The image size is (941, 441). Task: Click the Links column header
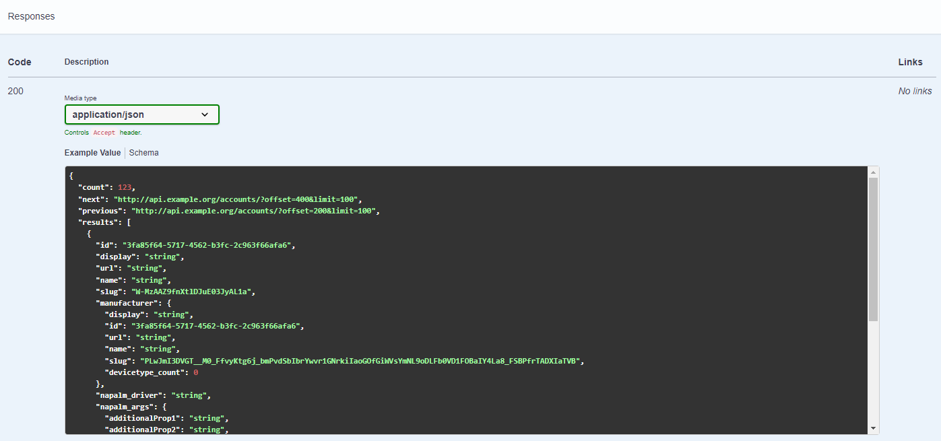tap(910, 62)
